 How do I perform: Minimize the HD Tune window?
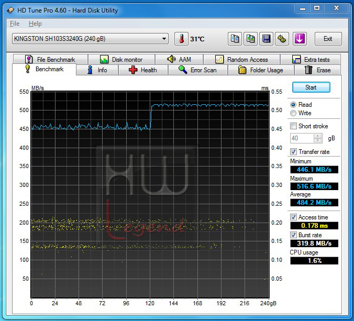click(303, 8)
